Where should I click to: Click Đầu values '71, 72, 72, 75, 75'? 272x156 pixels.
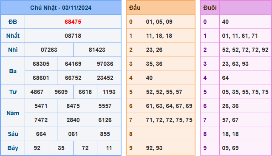tap(169, 120)
